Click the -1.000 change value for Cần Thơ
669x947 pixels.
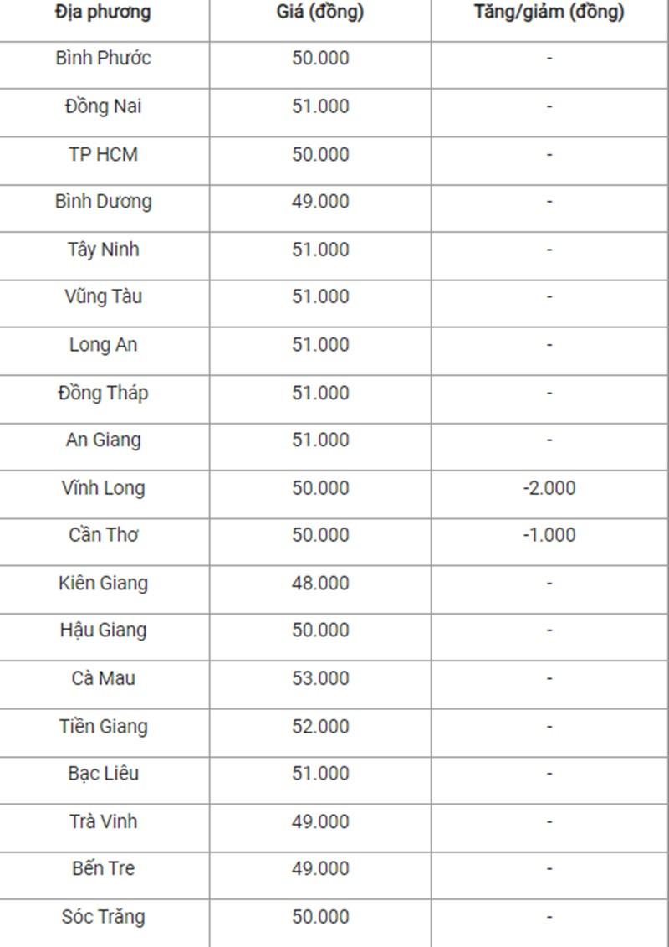(549, 535)
